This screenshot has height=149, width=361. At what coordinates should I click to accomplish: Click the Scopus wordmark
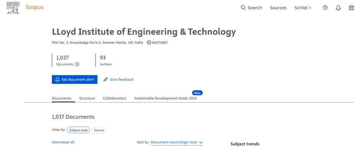tap(35, 7)
